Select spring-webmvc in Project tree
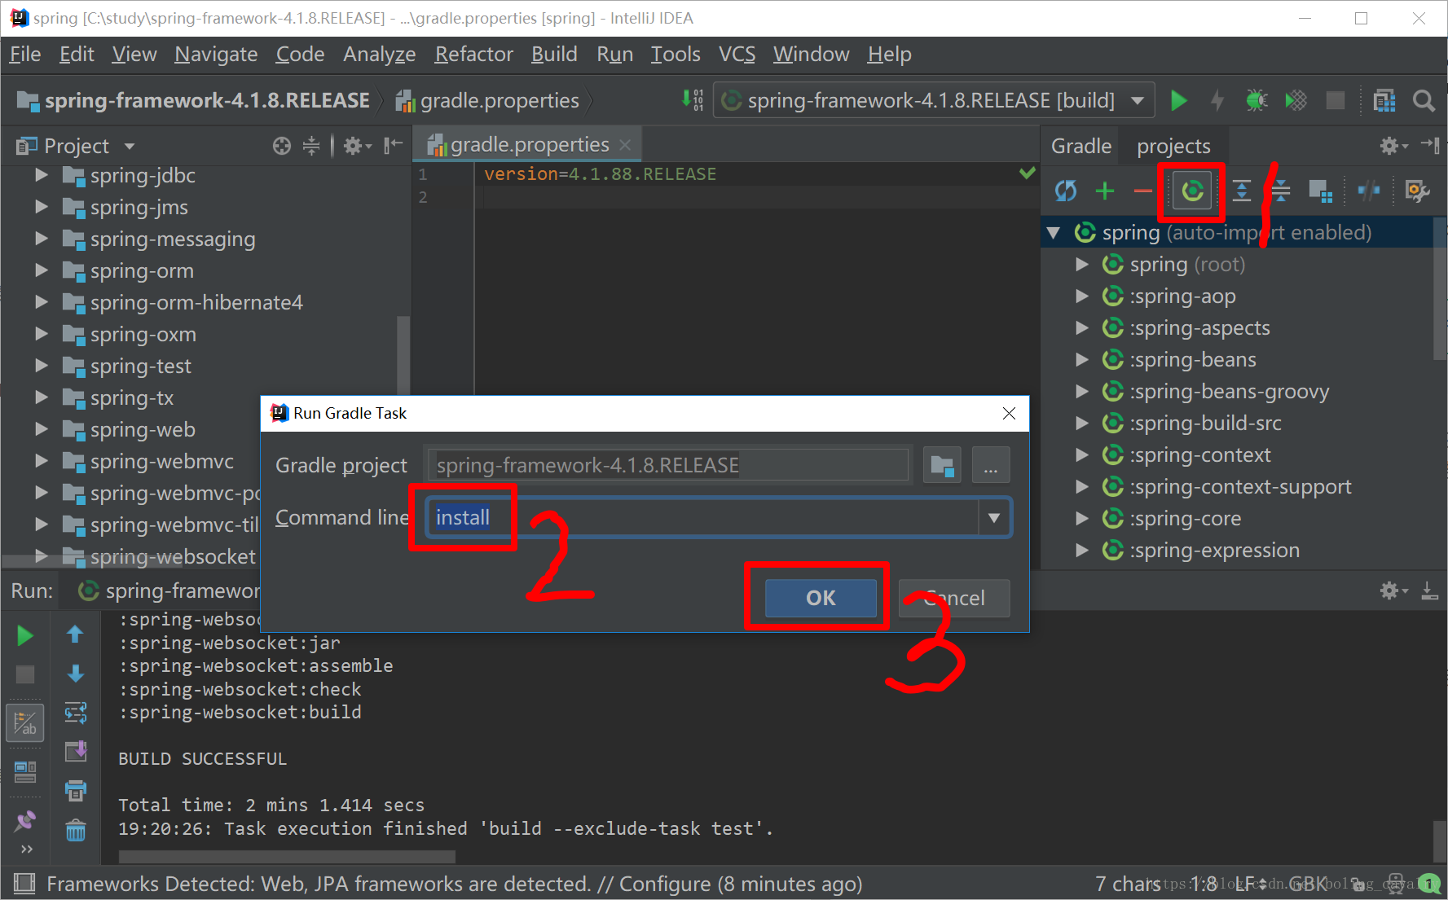 pyautogui.click(x=161, y=462)
